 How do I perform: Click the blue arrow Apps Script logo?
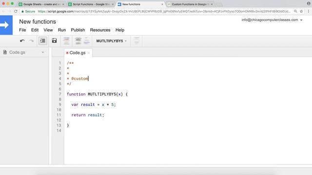(x=6, y=25)
